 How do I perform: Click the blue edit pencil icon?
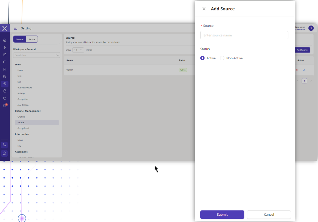click(x=304, y=70)
